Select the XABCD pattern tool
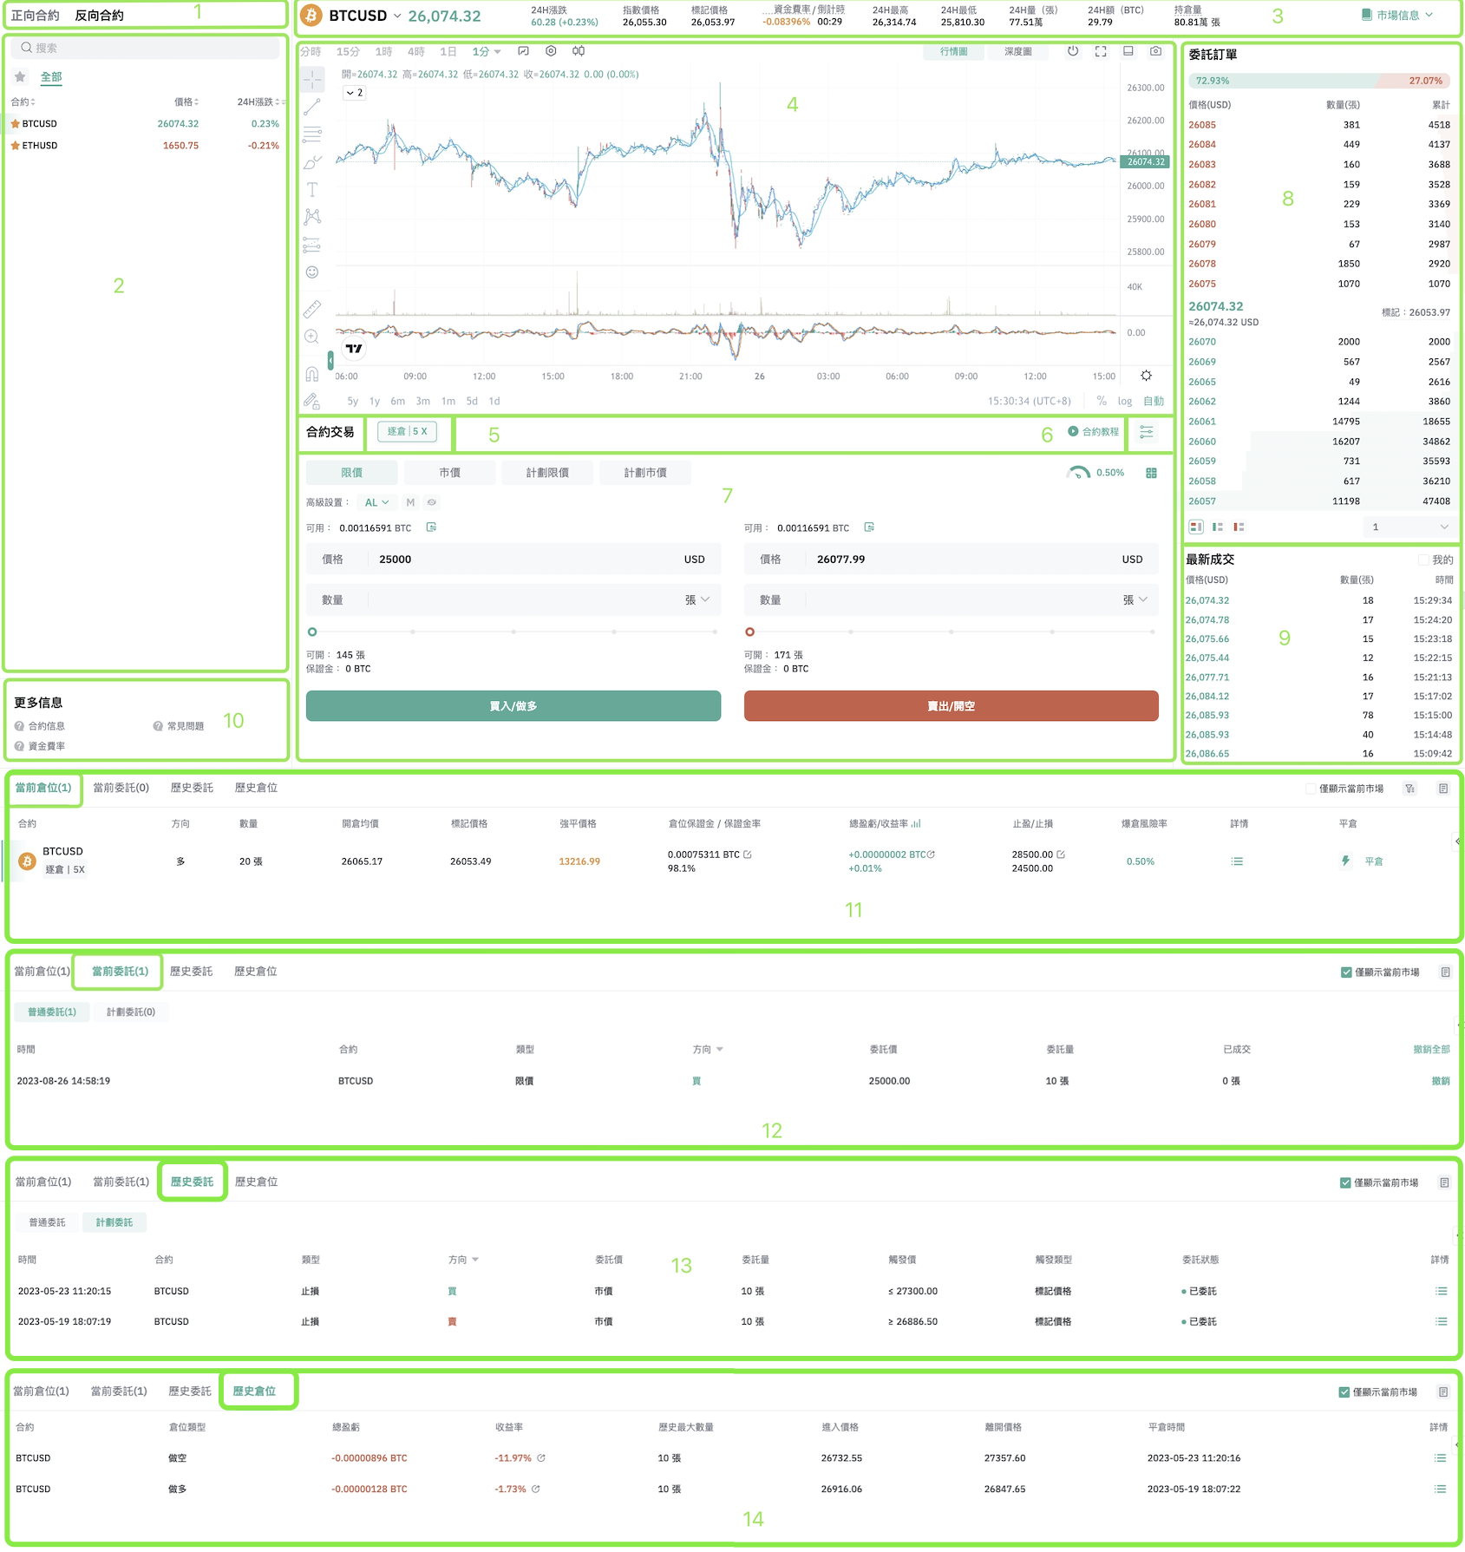 coord(312,216)
